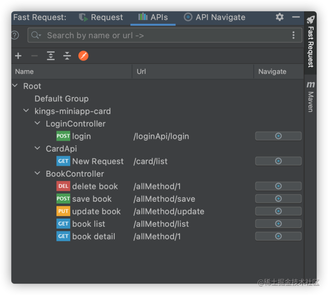Click the search by name or url field
The height and width of the screenshot is (295, 328).
165,36
